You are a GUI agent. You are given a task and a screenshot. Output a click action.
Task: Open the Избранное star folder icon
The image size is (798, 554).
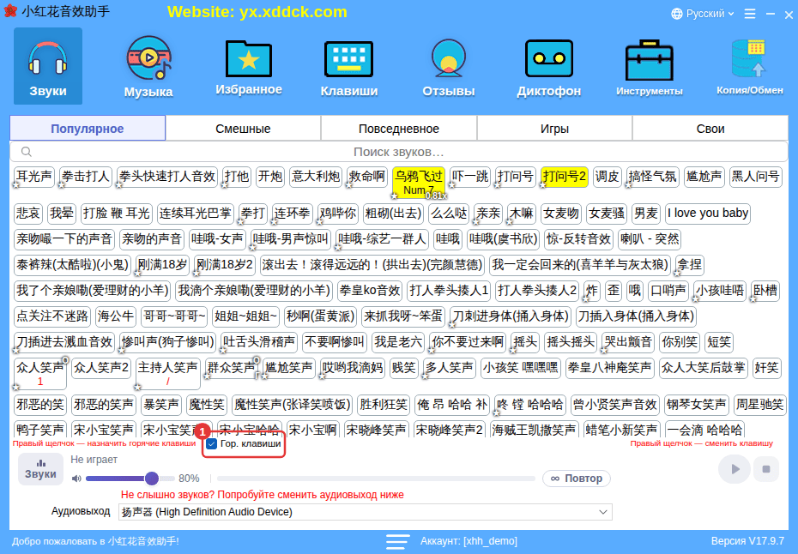(x=249, y=59)
